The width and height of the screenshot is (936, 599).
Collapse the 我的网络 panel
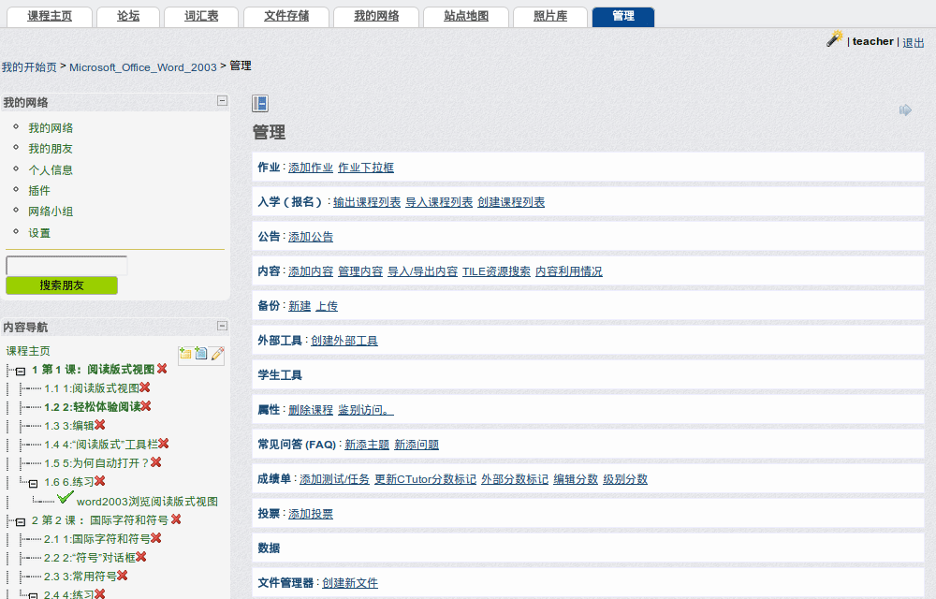[221, 101]
